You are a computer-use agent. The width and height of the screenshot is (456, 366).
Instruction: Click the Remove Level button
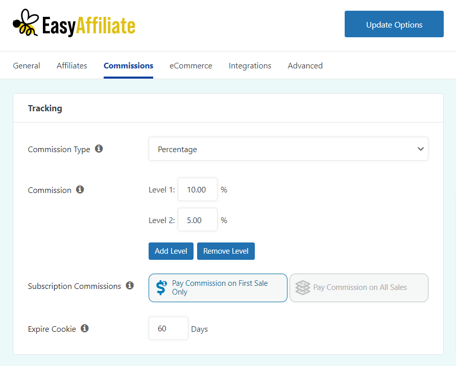tap(226, 251)
